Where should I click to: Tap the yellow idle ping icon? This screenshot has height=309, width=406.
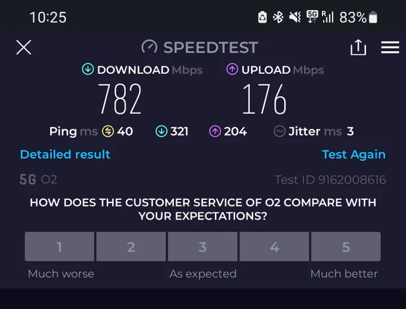(108, 131)
